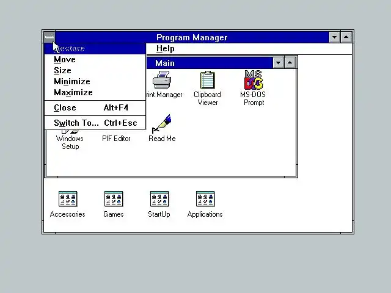The width and height of the screenshot is (391, 293).
Task: Select the PIF Editor label
Action: tap(116, 139)
